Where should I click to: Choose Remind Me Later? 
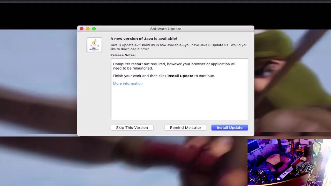click(186, 128)
